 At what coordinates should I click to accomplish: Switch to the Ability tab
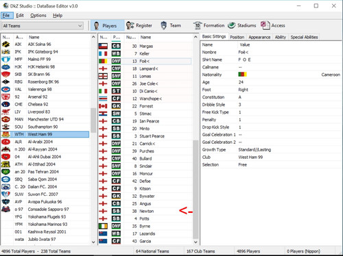pos(281,37)
